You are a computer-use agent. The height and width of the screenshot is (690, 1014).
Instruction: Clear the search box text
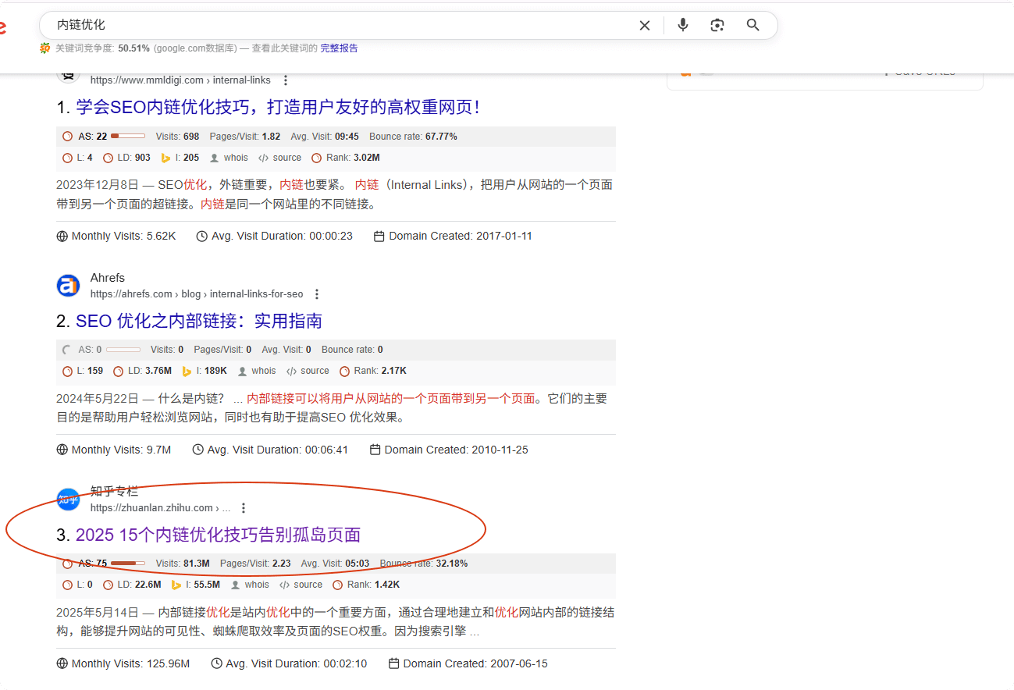coord(645,25)
